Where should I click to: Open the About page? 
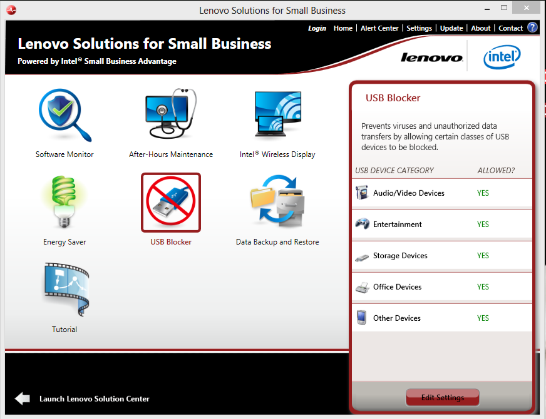(480, 28)
